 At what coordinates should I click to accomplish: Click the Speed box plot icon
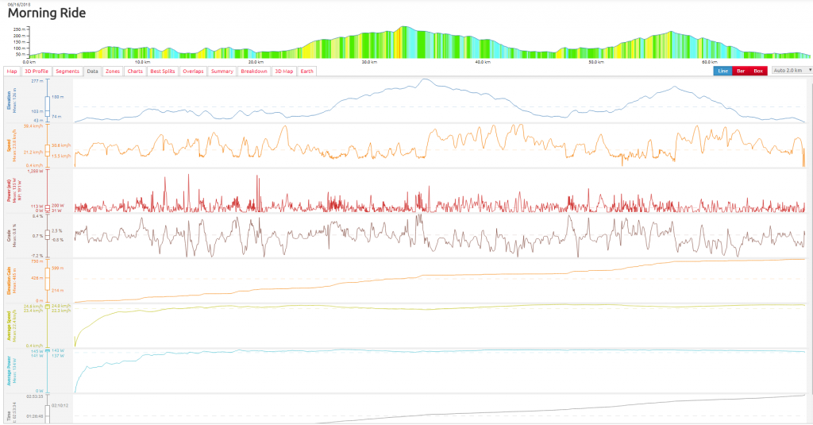pyautogui.click(x=47, y=150)
